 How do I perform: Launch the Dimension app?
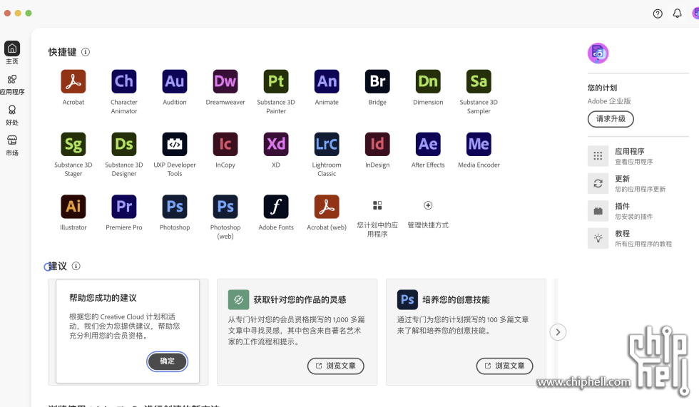coord(428,81)
